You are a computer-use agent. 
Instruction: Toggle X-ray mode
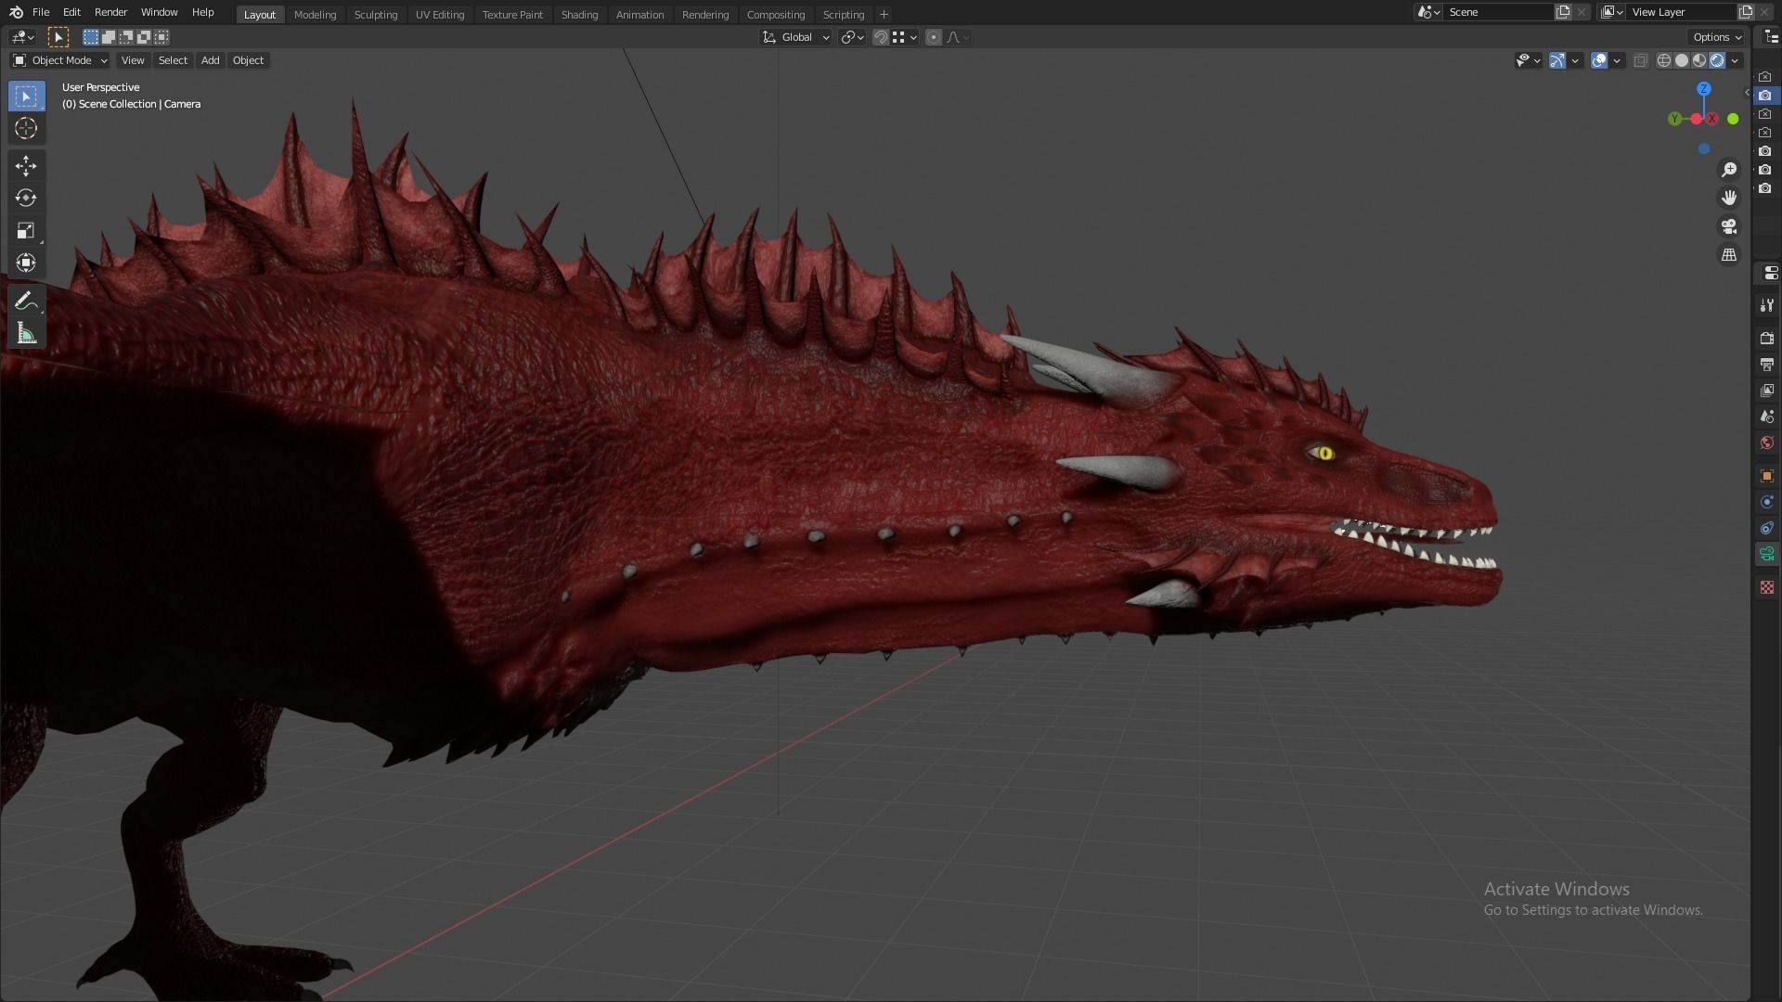tap(1641, 60)
